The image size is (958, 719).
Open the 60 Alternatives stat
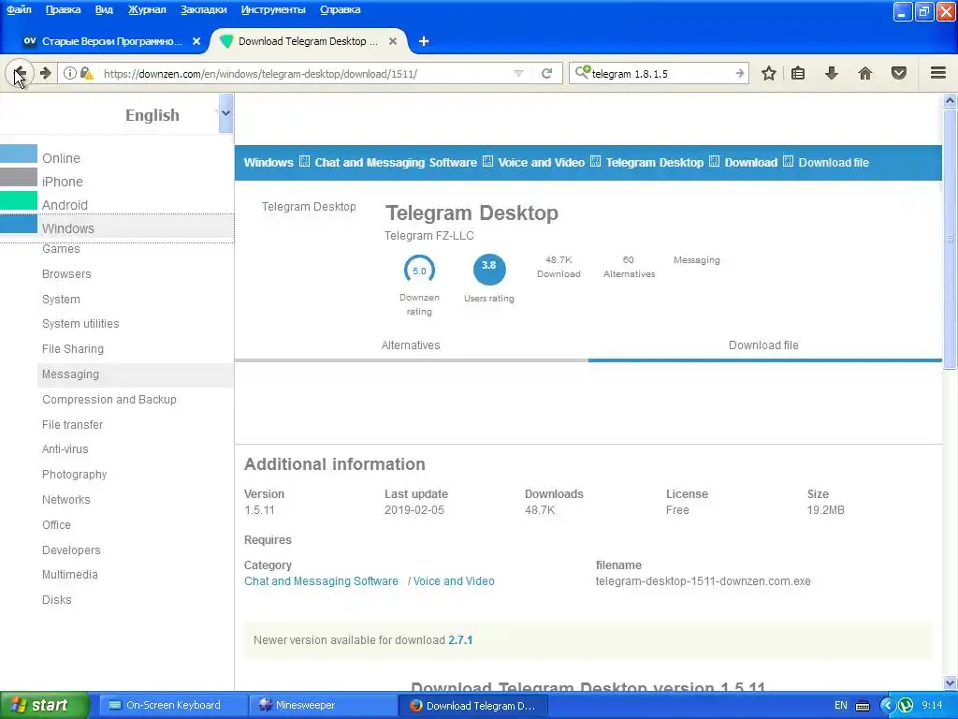point(629,267)
